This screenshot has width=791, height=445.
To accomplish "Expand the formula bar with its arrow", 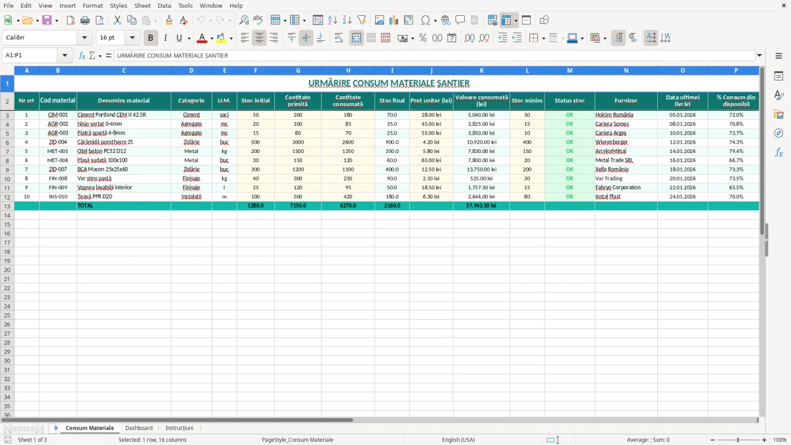I will (x=760, y=55).
